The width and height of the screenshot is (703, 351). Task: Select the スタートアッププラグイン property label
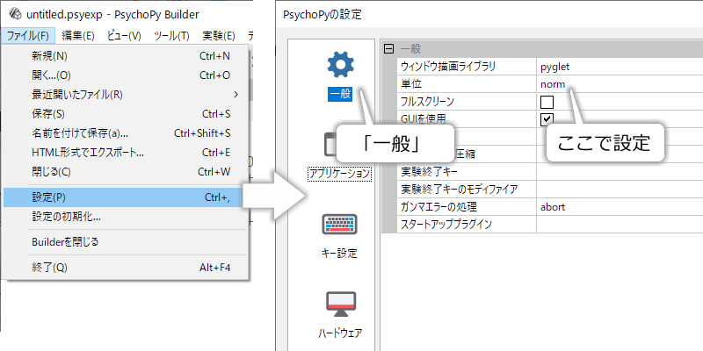tap(446, 225)
